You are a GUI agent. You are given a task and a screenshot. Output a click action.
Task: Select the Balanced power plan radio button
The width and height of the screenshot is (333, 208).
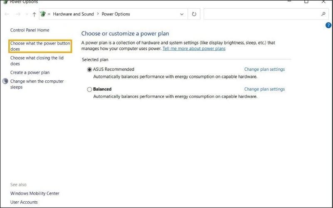89,89
